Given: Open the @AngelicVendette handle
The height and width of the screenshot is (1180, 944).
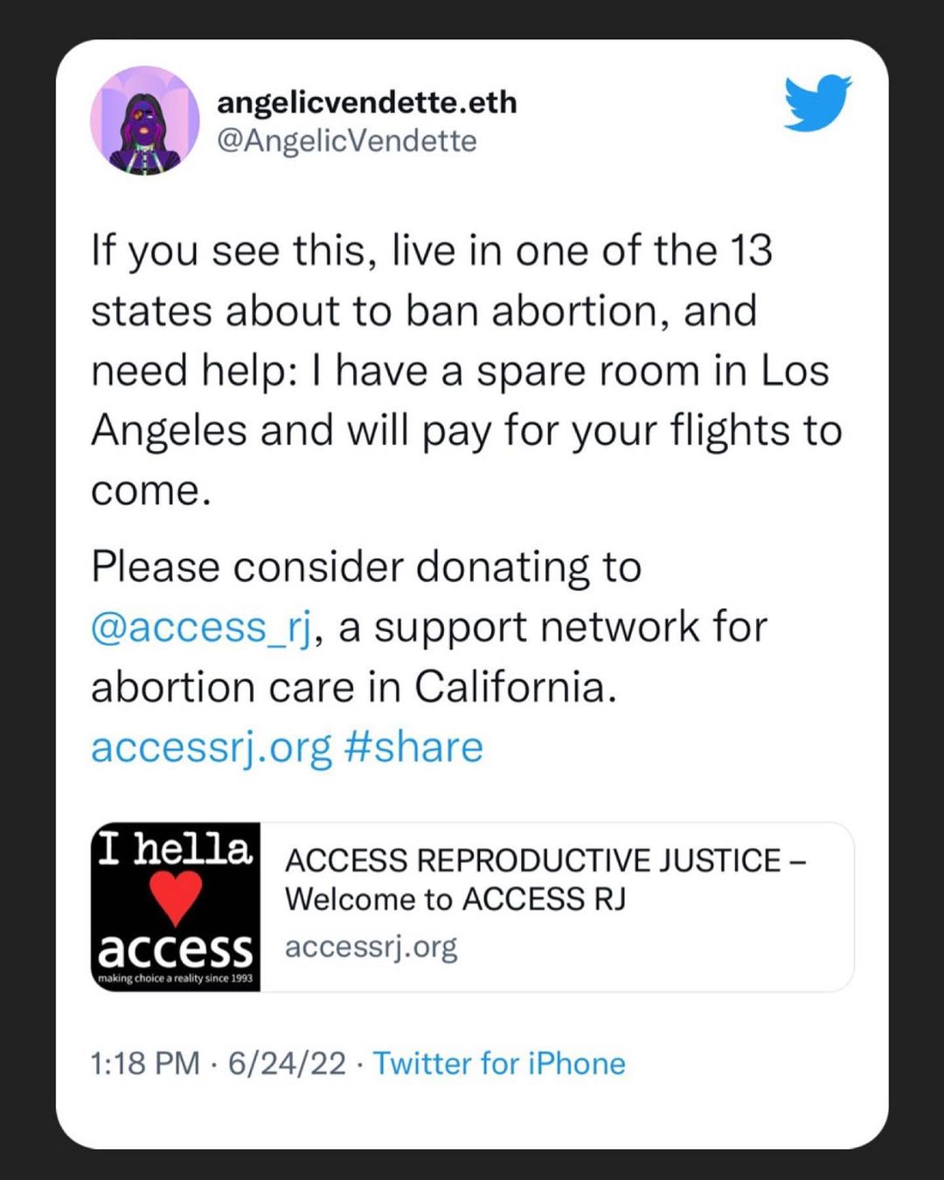Looking at the screenshot, I should point(346,141).
